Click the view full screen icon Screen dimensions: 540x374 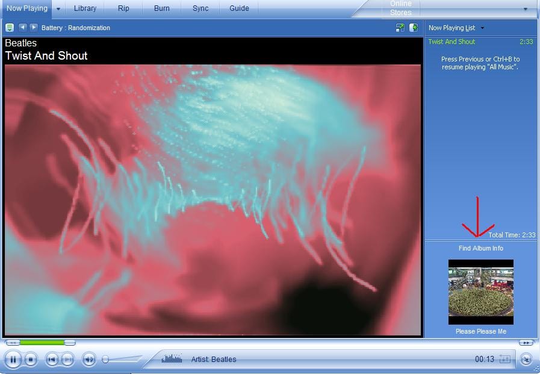(400, 28)
